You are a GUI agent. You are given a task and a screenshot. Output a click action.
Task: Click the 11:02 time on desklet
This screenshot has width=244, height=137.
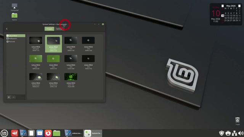(x=215, y=21)
